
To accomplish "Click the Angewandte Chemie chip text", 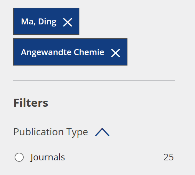I will (62, 52).
